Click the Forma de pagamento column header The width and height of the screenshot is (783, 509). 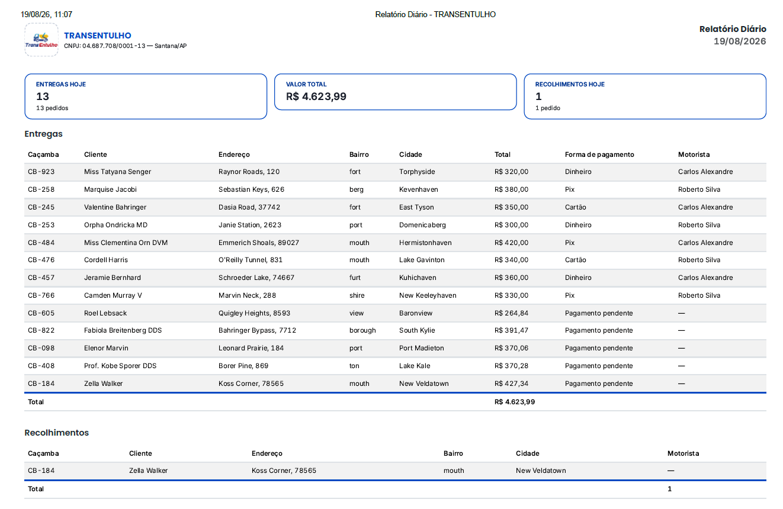pyautogui.click(x=599, y=154)
